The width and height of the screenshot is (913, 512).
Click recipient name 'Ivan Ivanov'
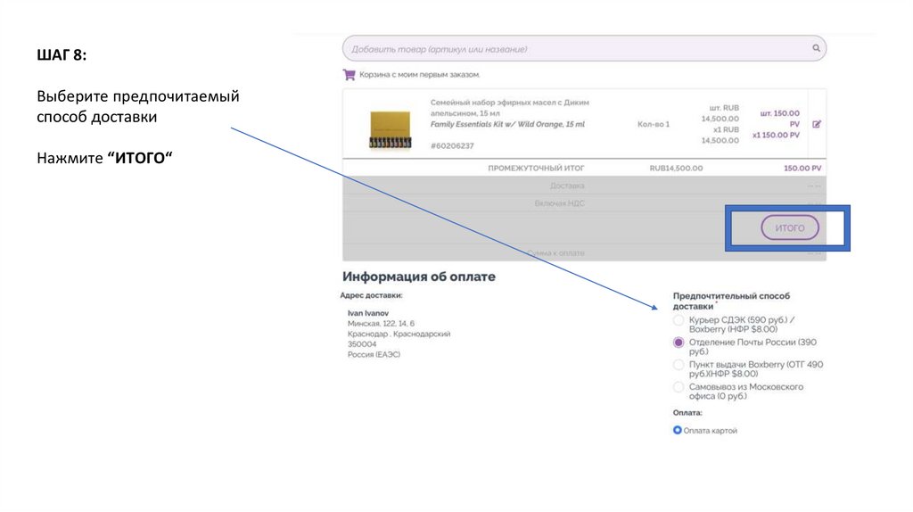point(368,313)
